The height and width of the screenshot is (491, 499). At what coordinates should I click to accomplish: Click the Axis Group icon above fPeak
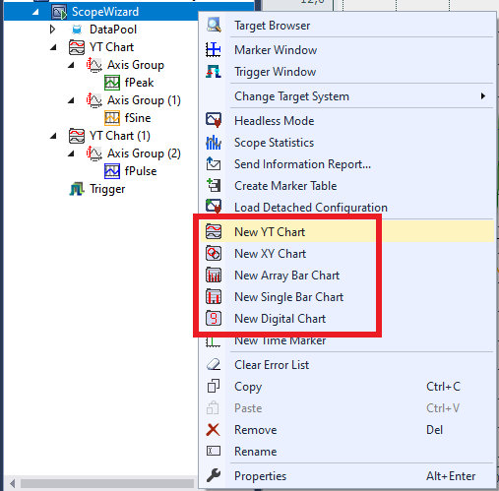[94, 65]
